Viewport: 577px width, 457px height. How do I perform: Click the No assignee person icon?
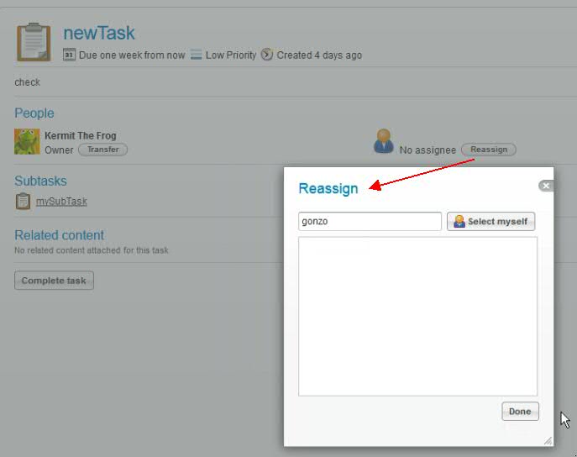[x=384, y=141]
